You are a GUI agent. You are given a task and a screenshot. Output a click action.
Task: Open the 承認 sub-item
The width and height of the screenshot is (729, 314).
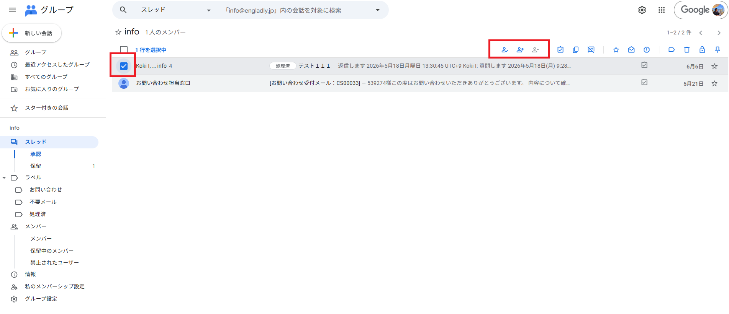click(36, 154)
